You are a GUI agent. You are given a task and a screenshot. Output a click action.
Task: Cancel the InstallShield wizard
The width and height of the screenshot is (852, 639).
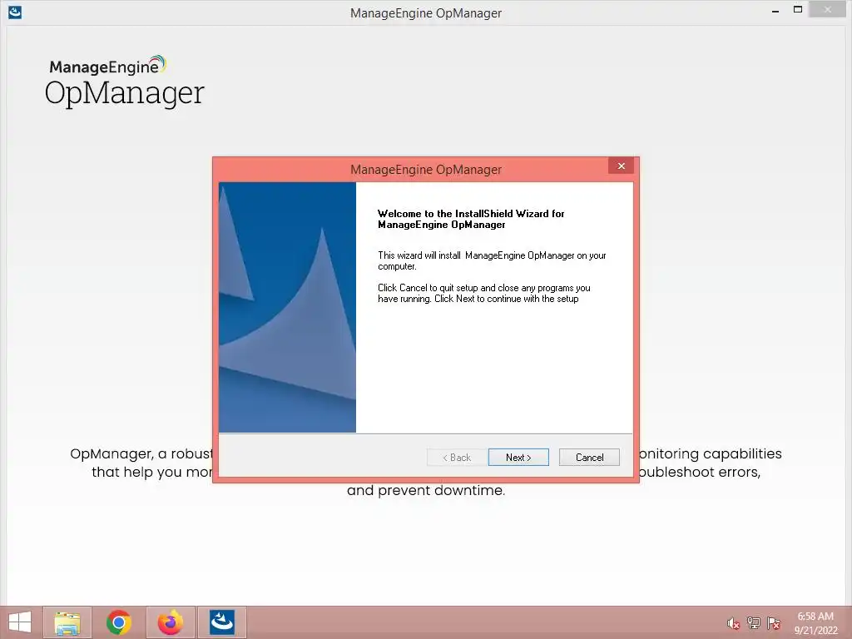pos(589,457)
